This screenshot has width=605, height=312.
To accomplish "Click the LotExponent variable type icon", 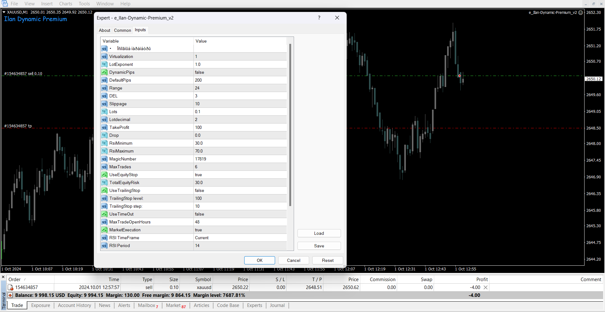I will (104, 65).
